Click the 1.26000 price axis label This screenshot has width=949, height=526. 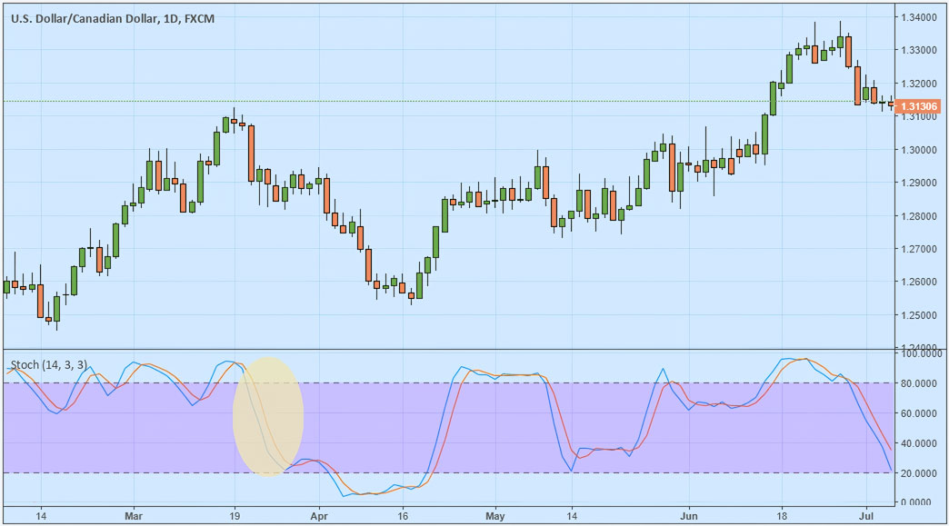point(920,282)
